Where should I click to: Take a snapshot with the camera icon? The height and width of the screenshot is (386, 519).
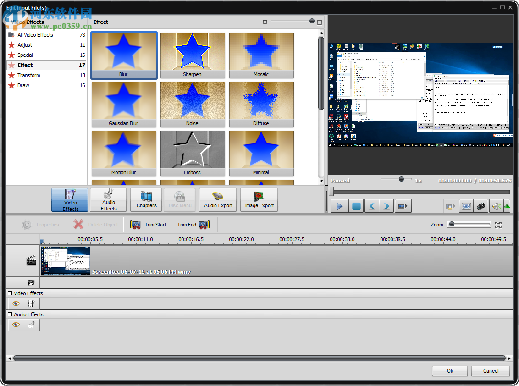pos(481,206)
